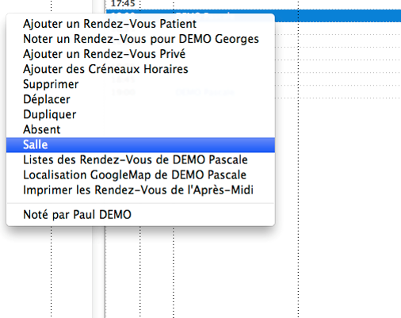Click Dupliquer to duplicate the appointment

[140, 114]
